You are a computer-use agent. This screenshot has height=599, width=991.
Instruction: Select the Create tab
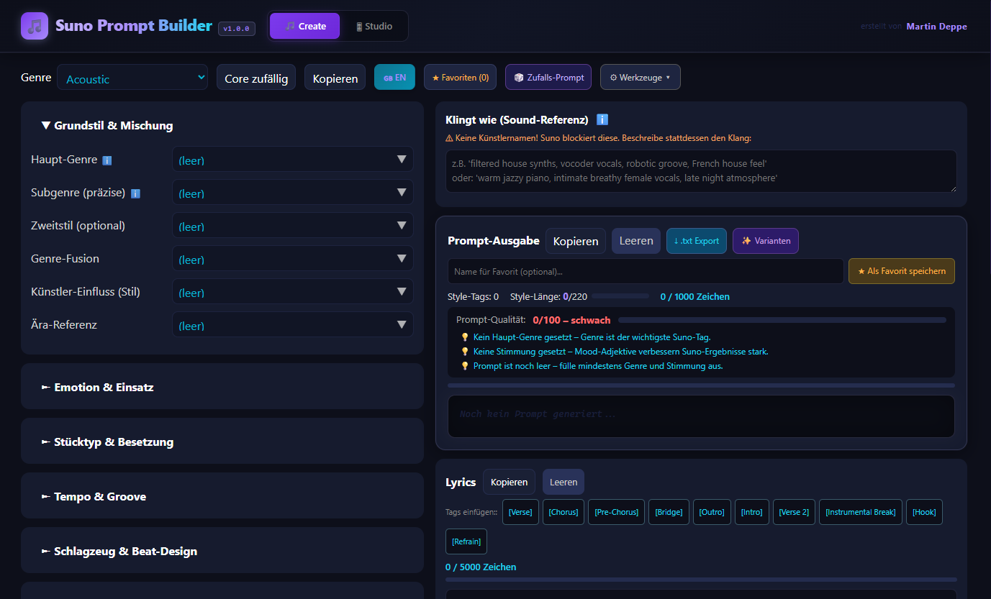click(x=304, y=25)
